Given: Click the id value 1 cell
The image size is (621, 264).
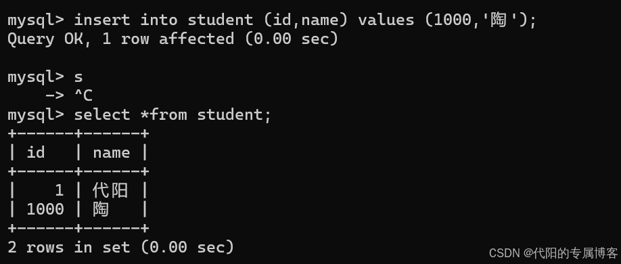Looking at the screenshot, I should coord(59,191).
